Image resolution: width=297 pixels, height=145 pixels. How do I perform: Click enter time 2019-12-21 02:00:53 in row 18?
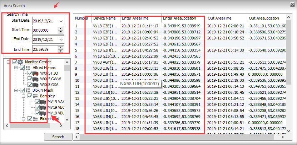point(140,129)
